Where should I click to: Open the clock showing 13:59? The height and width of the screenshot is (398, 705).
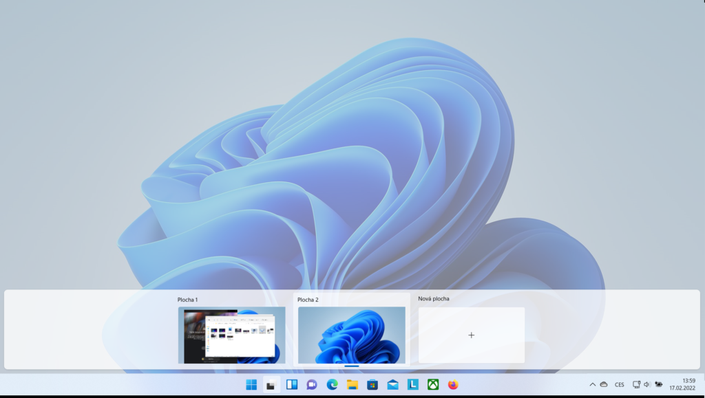click(x=682, y=384)
